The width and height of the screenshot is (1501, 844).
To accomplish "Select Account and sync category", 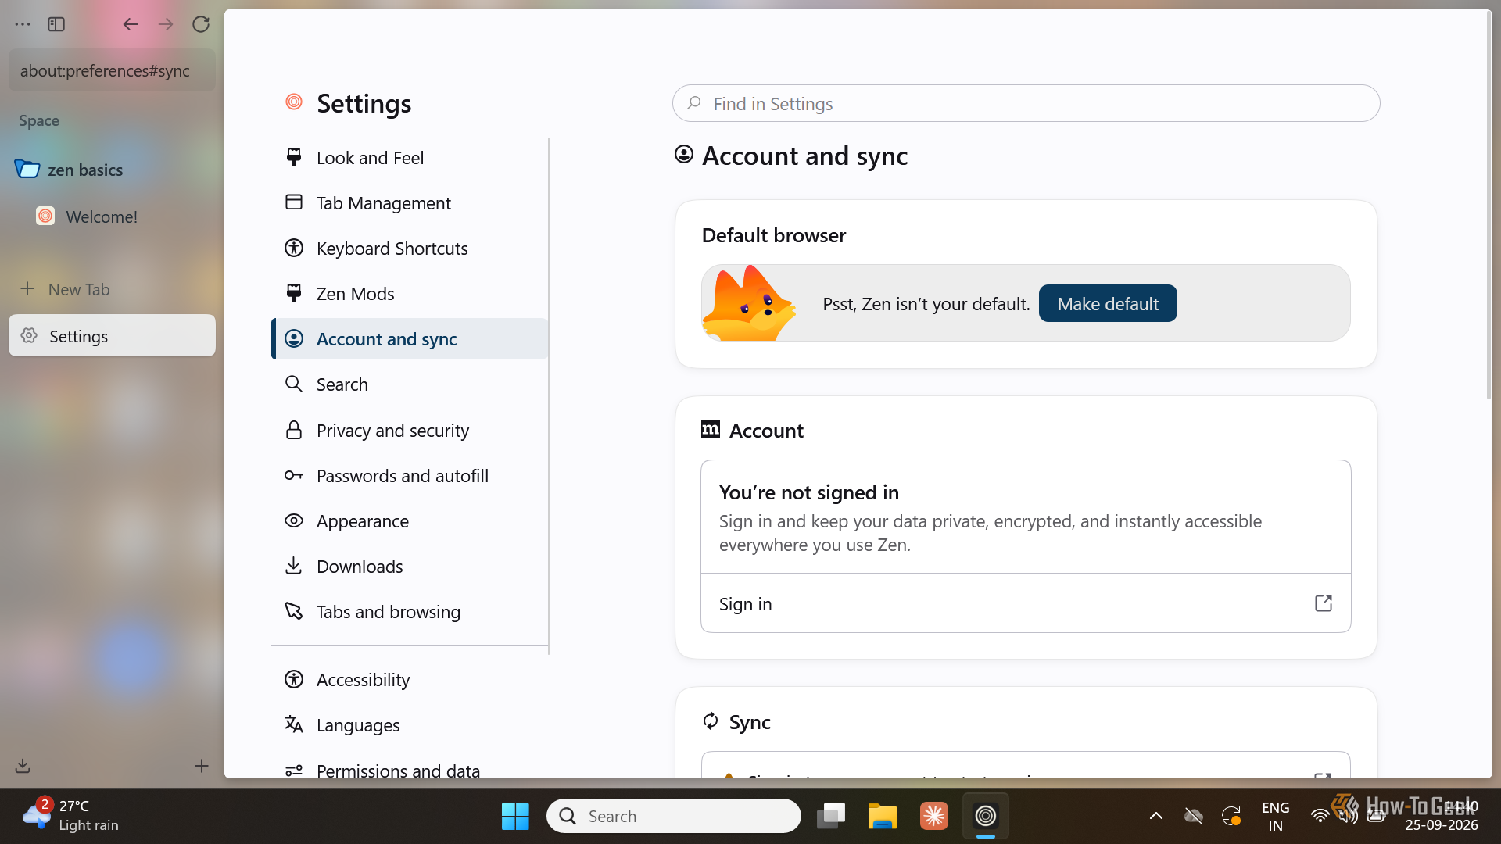I will click(410, 339).
